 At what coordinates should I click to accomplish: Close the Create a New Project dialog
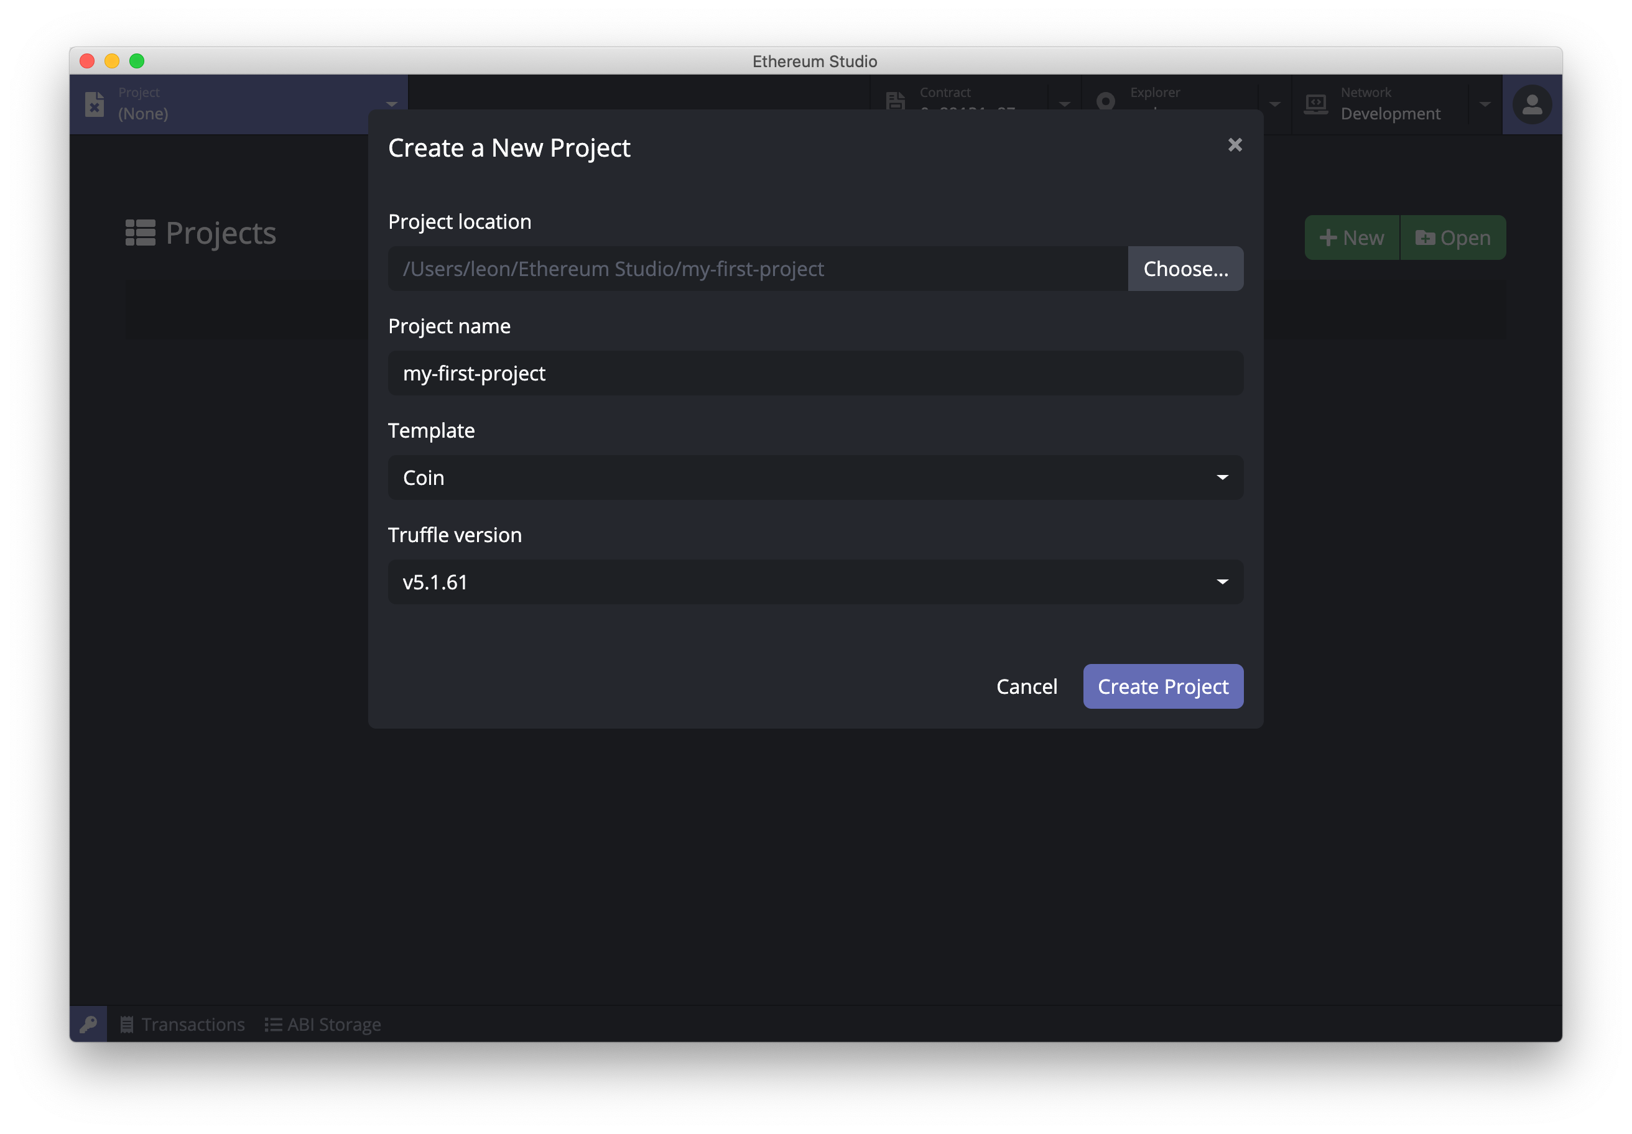1235,145
